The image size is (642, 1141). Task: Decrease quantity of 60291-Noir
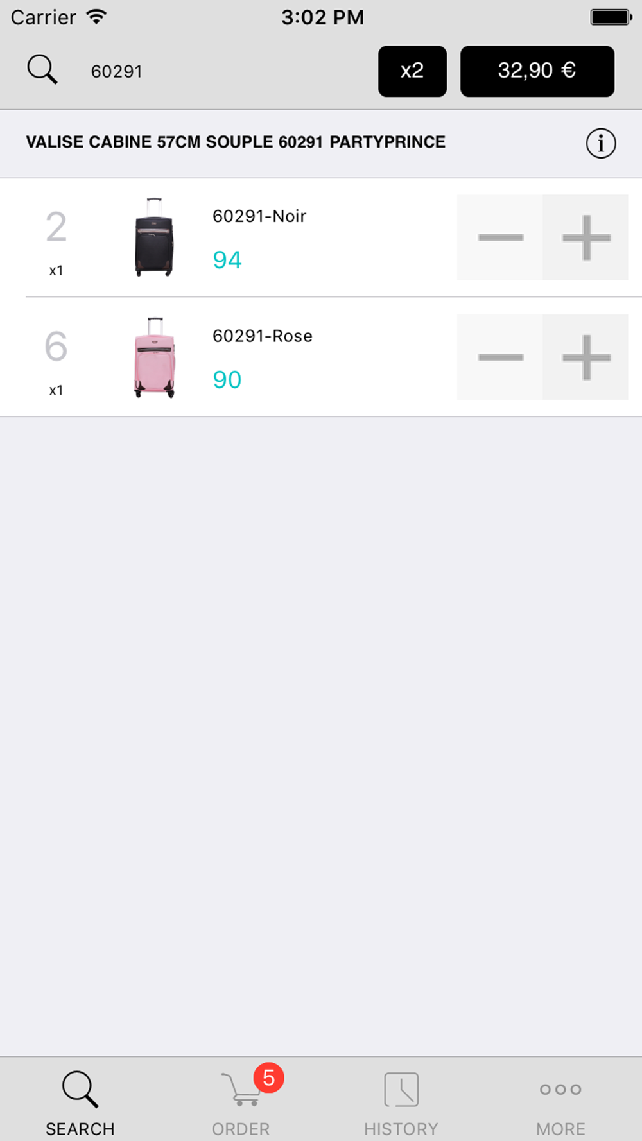pos(500,237)
